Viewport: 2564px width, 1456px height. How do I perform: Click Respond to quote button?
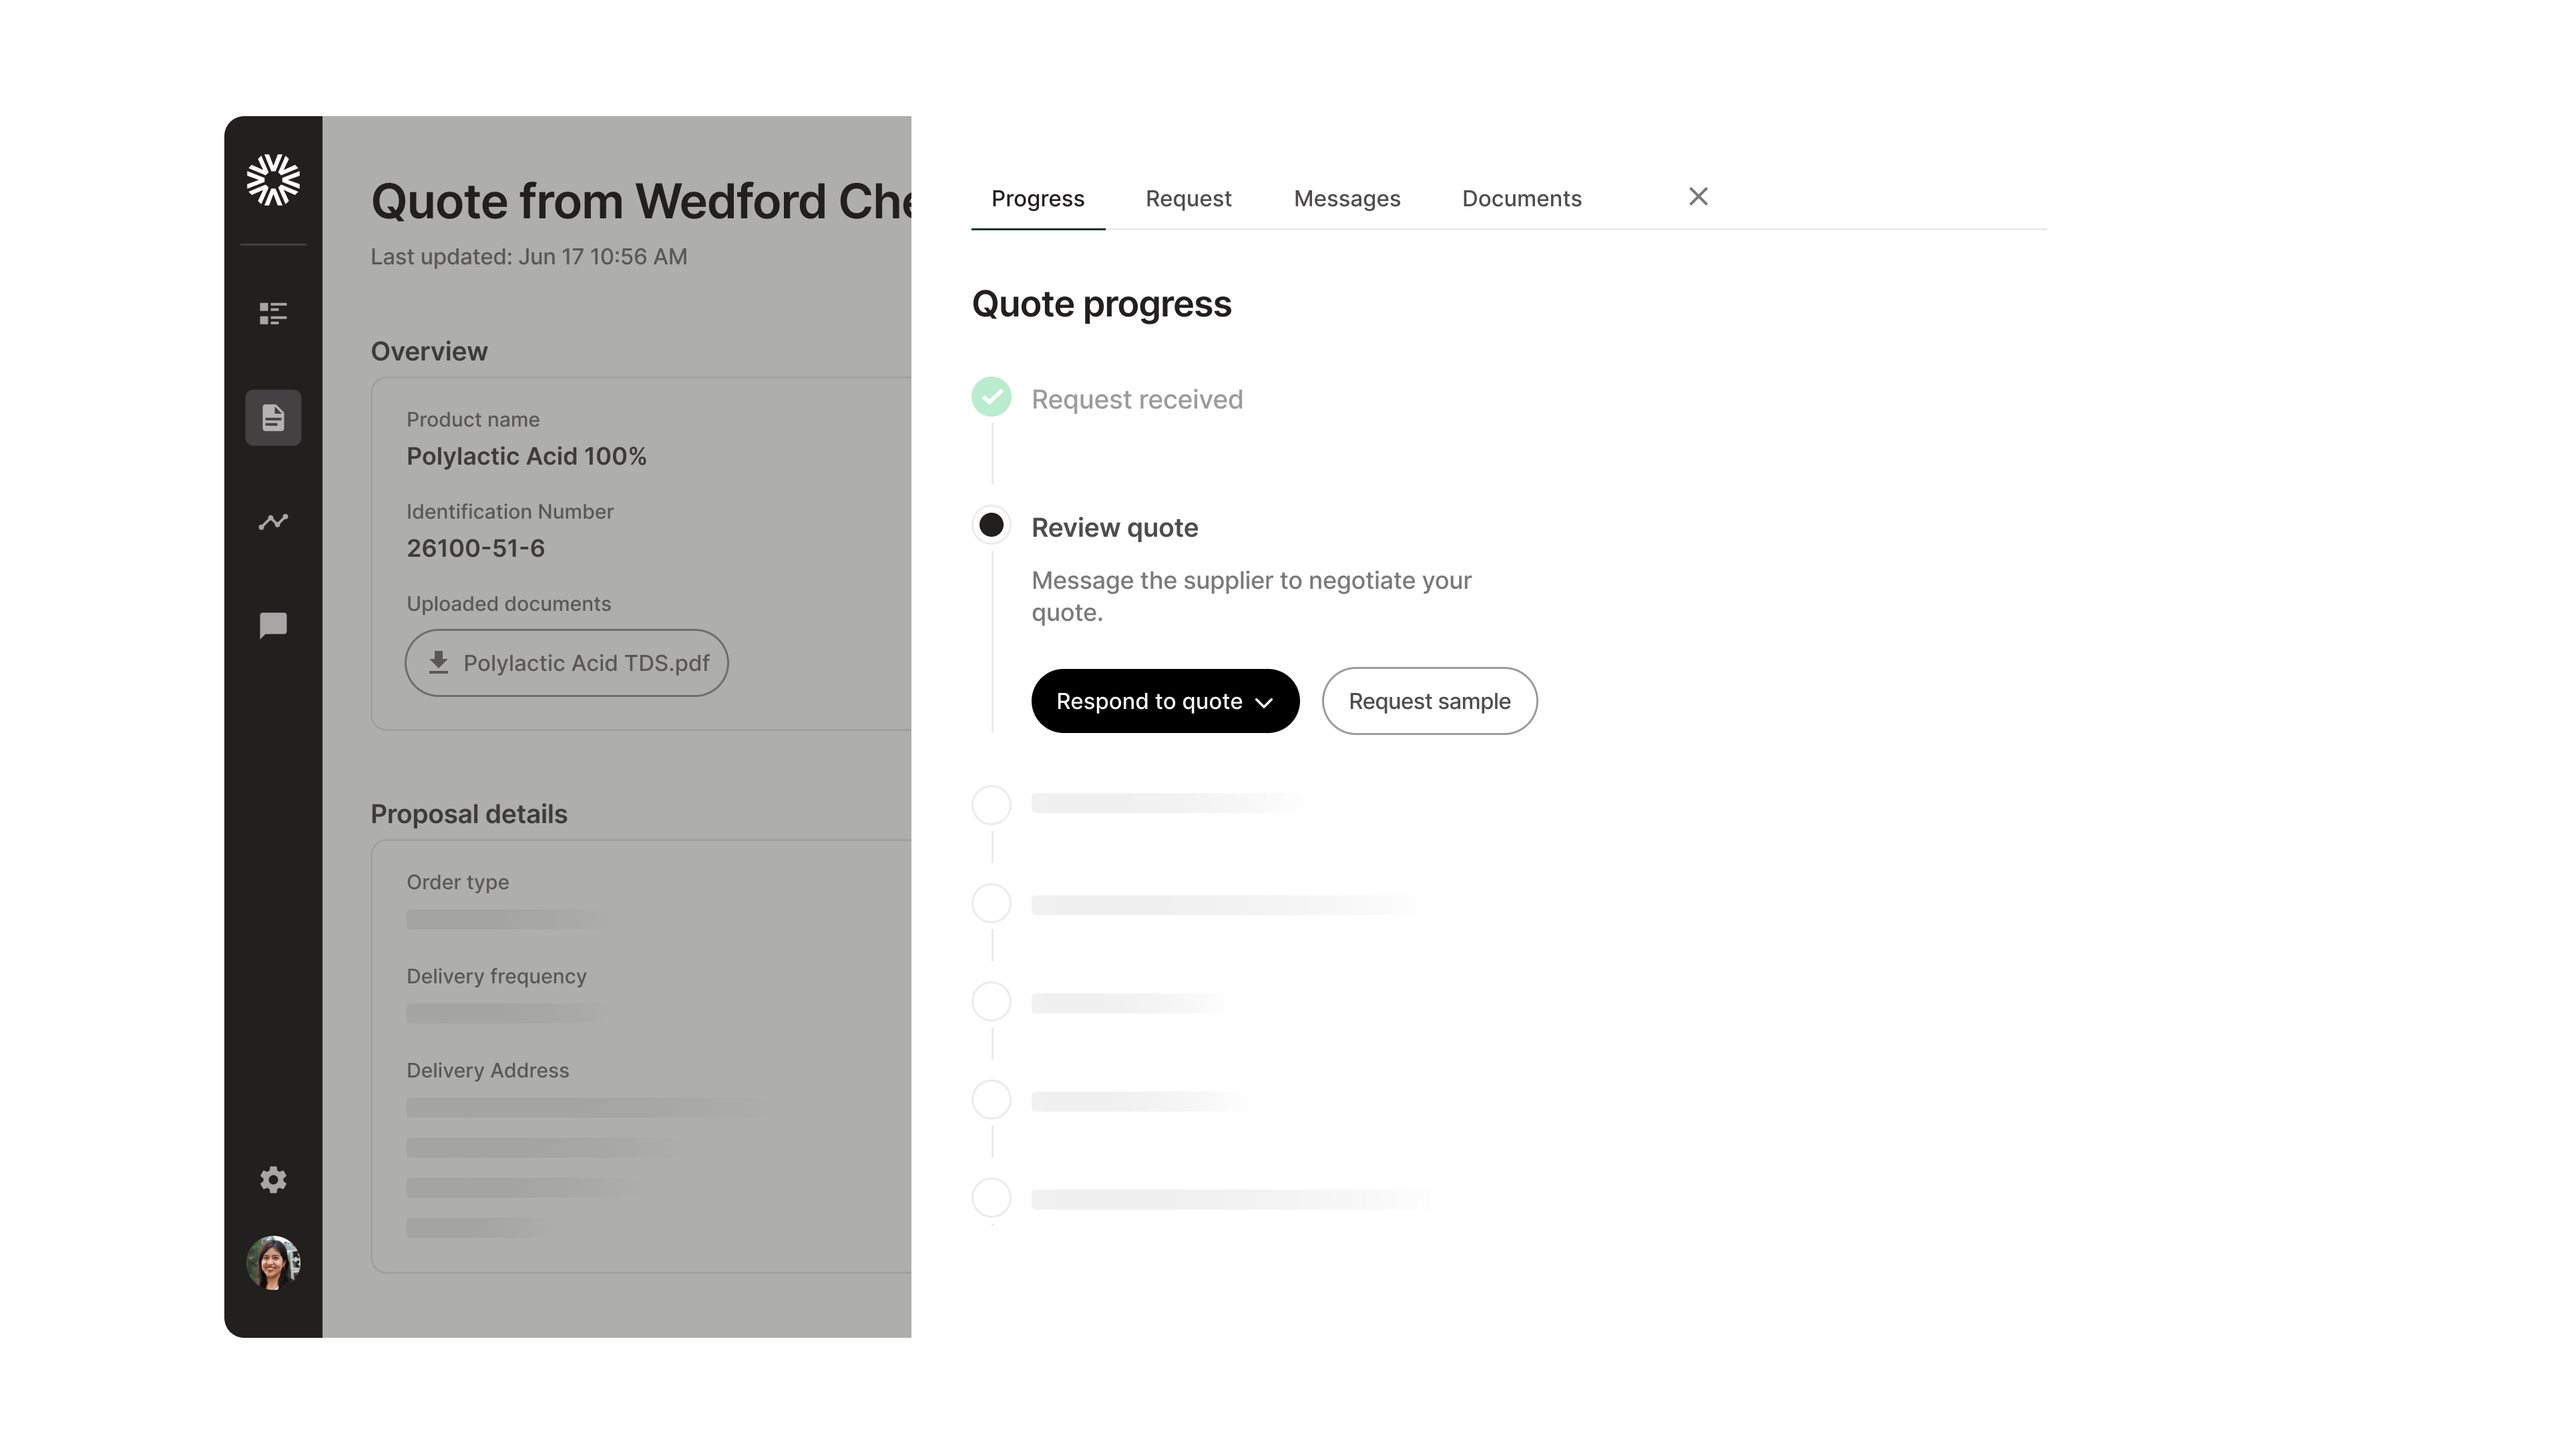point(1164,701)
